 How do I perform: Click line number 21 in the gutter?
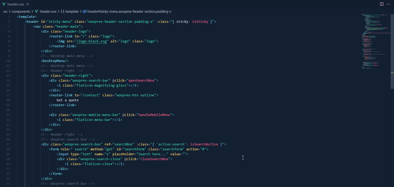tap(8, 115)
